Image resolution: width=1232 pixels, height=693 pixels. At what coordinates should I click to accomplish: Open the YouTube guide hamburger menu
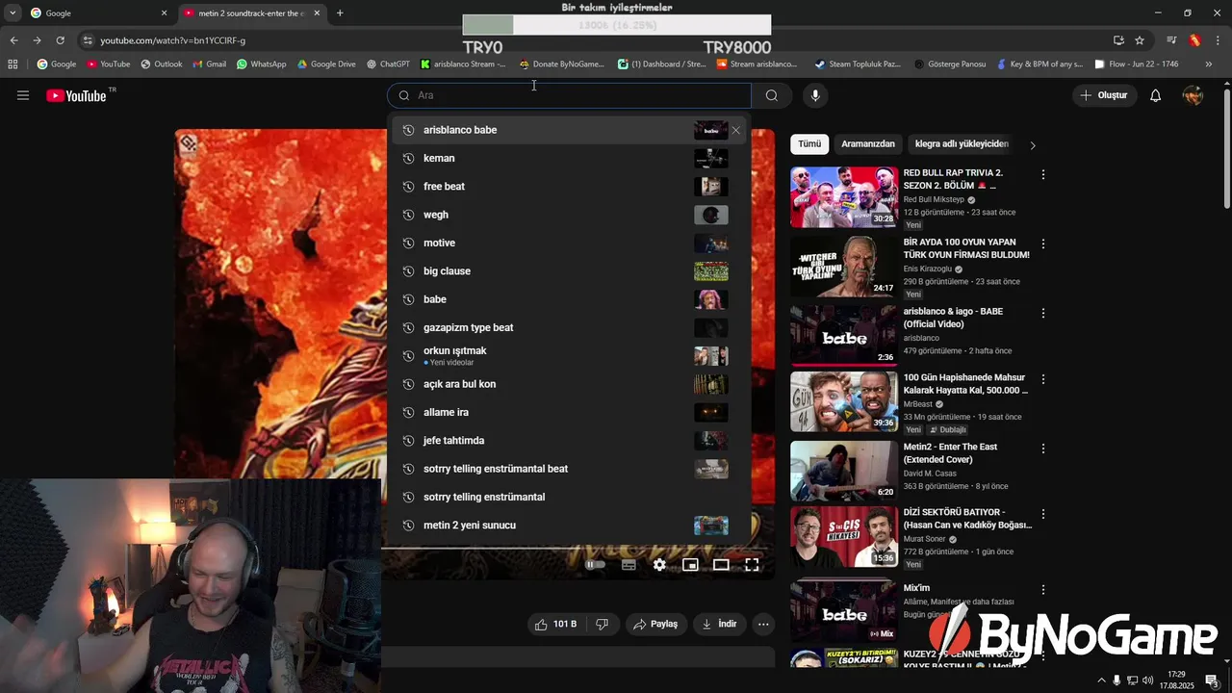(x=23, y=95)
